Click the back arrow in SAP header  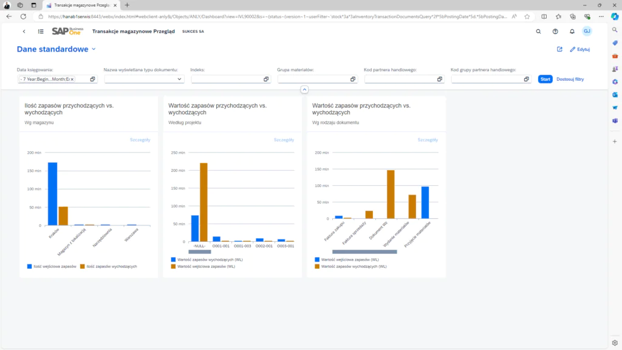[24, 31]
